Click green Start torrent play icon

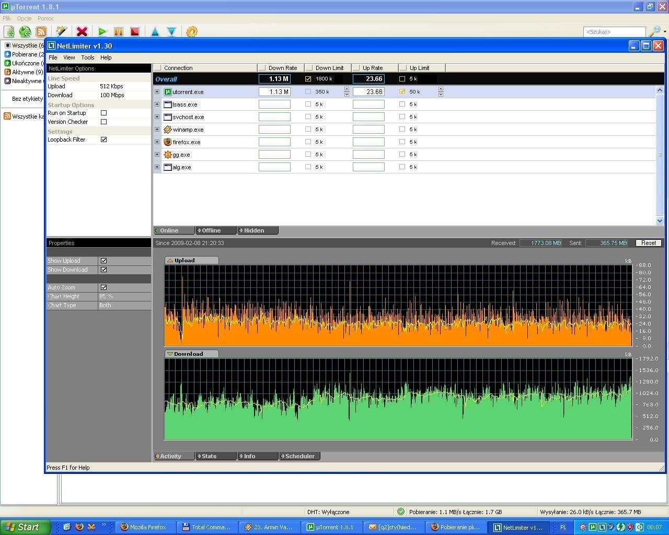(x=102, y=32)
